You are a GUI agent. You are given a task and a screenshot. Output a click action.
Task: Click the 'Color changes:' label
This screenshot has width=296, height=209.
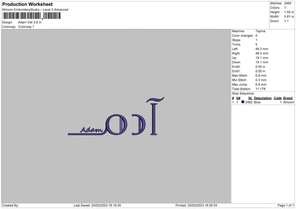click(x=243, y=35)
